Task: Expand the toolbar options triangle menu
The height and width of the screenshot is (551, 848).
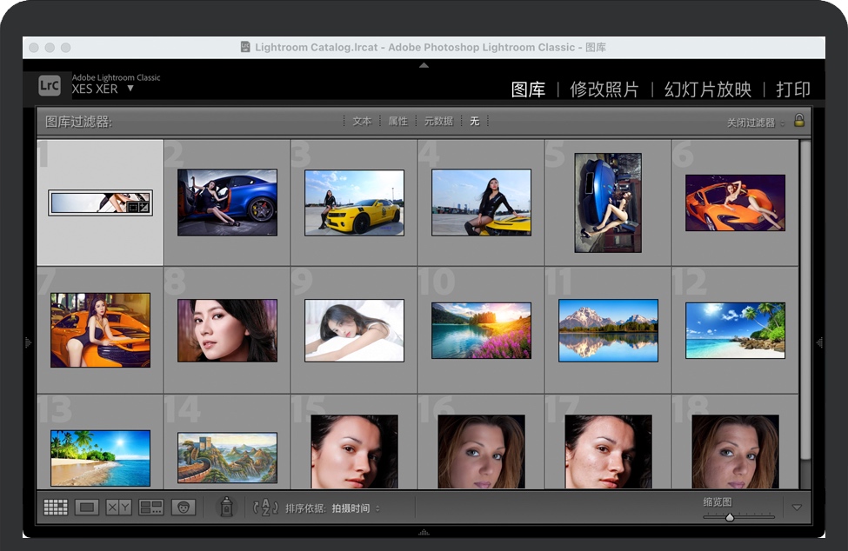Action: tap(796, 508)
